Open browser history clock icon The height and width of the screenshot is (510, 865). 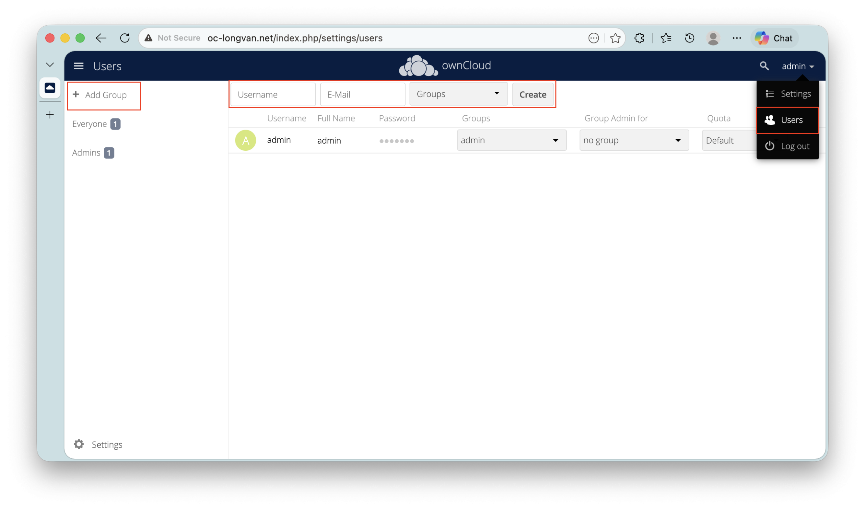click(x=689, y=38)
